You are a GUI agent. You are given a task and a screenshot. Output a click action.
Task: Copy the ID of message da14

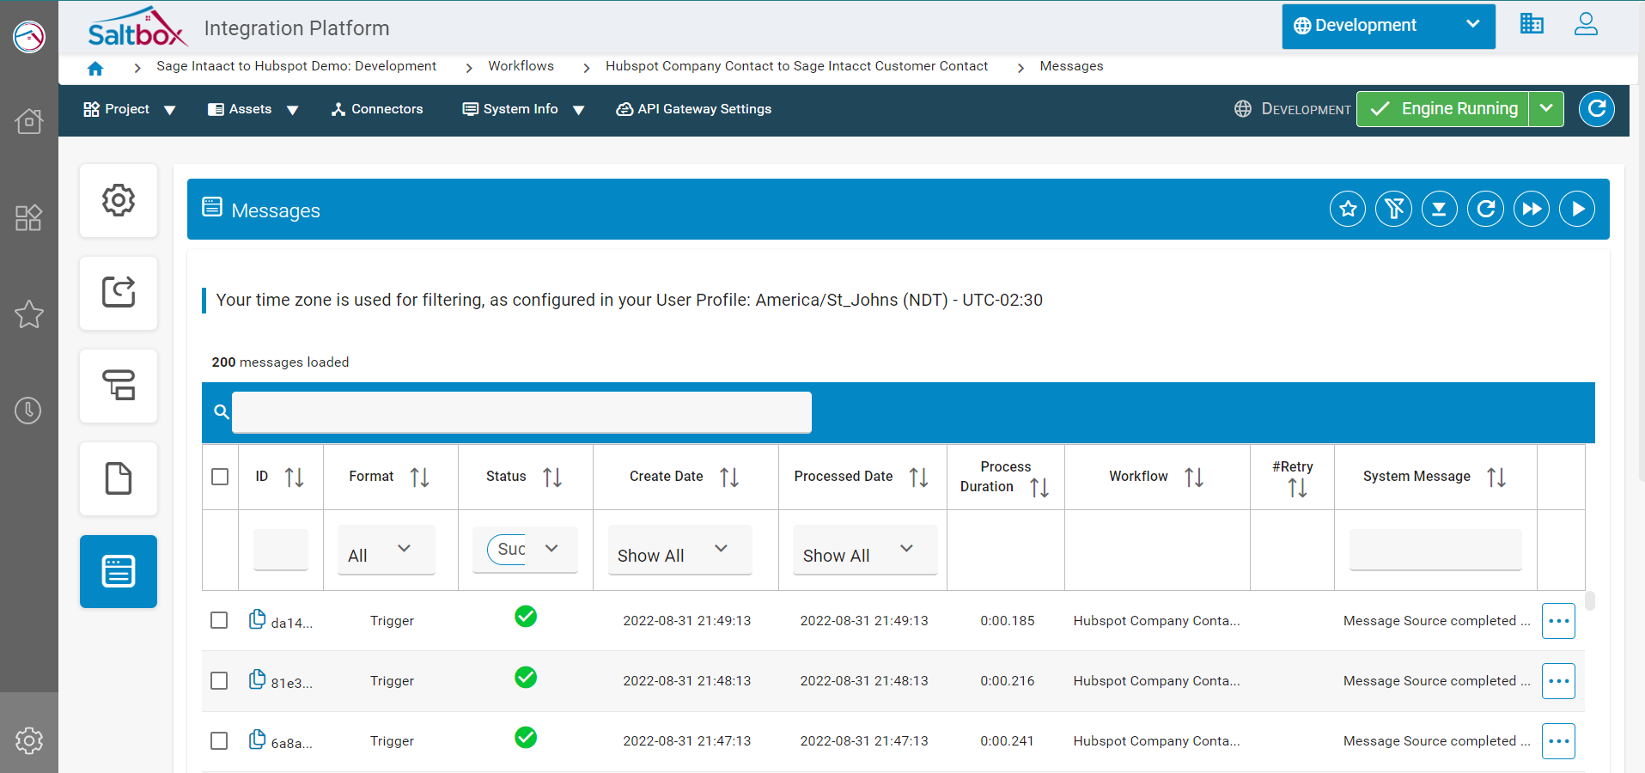257,619
